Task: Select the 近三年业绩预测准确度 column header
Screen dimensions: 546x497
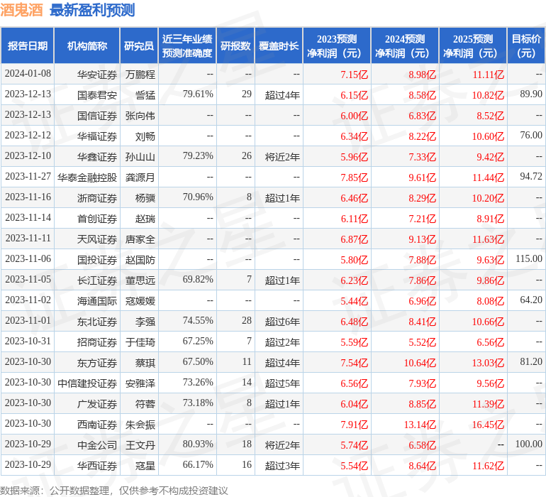Action: pos(187,45)
